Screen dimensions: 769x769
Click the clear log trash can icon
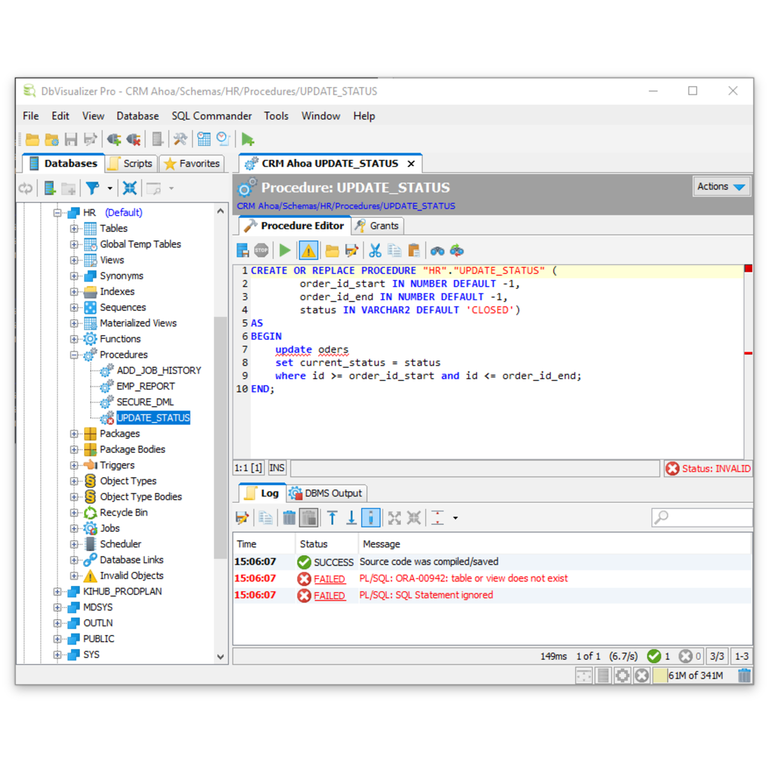tap(289, 518)
